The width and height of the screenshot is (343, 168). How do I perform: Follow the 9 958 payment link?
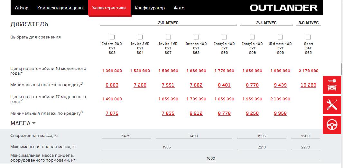pos(280,113)
